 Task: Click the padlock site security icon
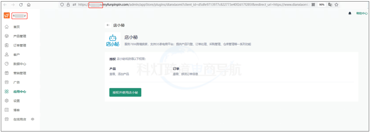pos(68,5)
